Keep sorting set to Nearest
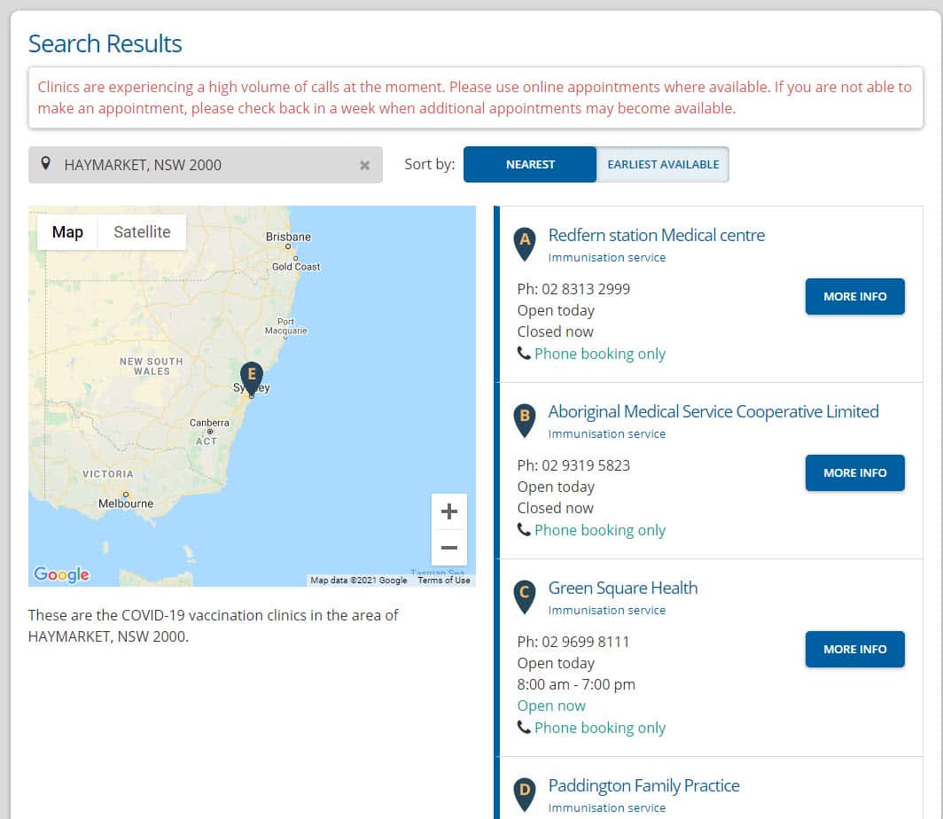 point(529,164)
